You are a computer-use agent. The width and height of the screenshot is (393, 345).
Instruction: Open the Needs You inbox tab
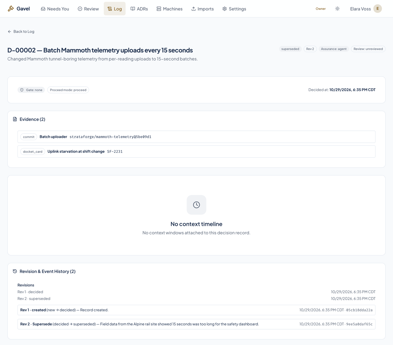[55, 9]
